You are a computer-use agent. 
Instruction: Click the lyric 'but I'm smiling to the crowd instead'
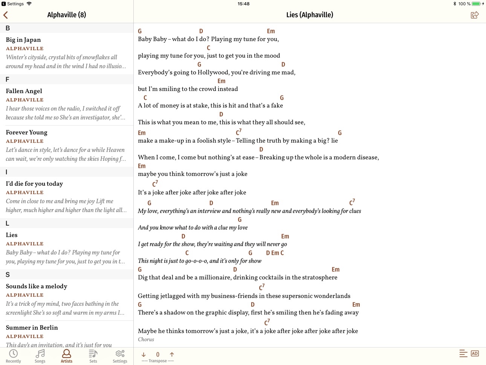[188, 89]
